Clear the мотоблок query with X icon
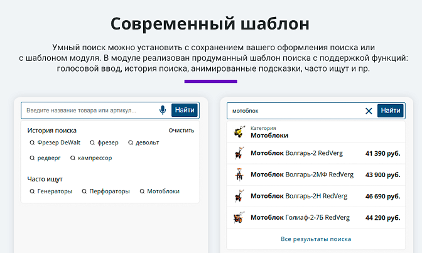This screenshot has width=422, height=253. 369,111
